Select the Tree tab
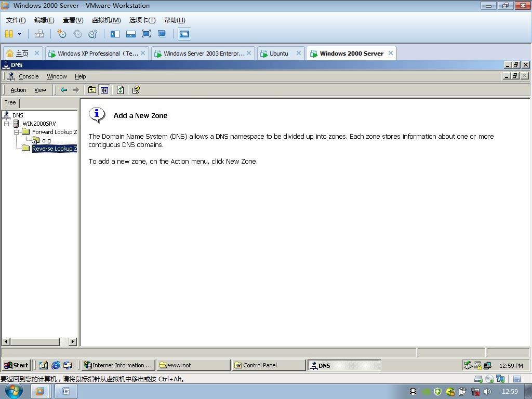 coord(10,102)
